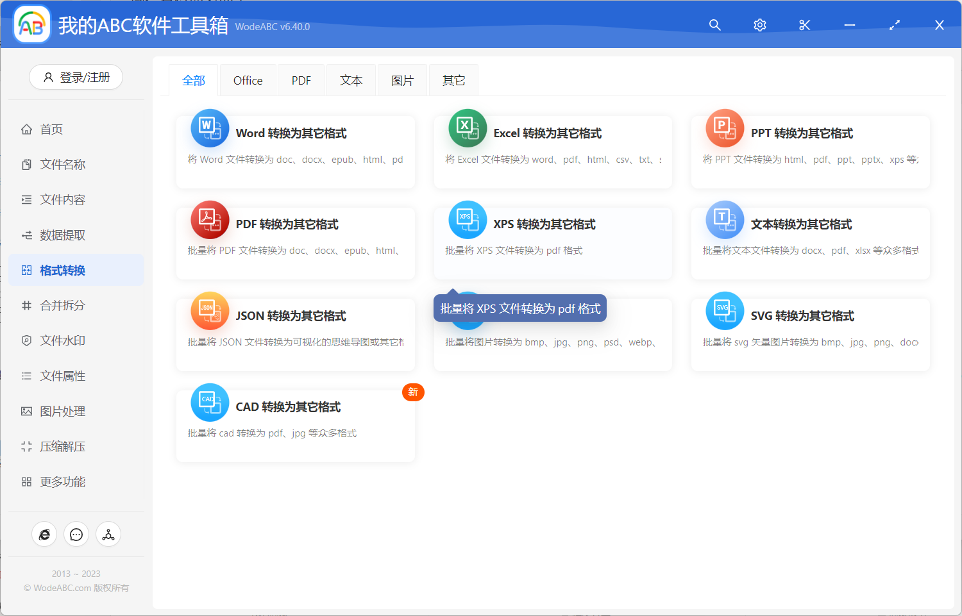
Task: Click the PDF conversion tool icon
Action: (210, 219)
